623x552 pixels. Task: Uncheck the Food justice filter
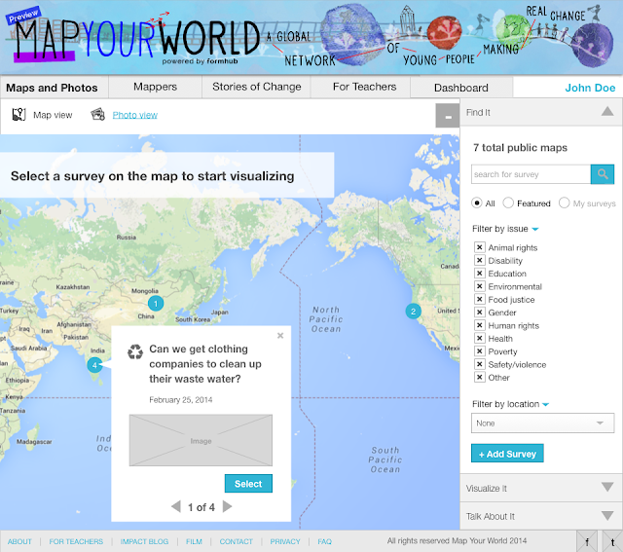(480, 299)
